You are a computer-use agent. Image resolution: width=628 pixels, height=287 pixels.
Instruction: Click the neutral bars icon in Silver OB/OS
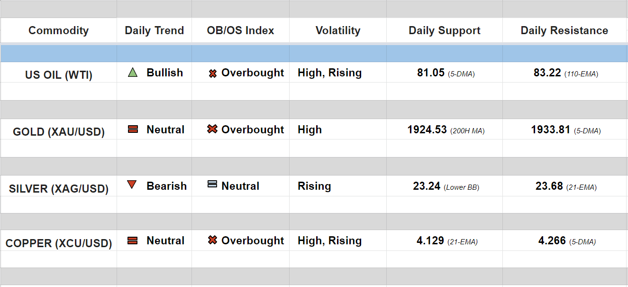click(x=212, y=184)
